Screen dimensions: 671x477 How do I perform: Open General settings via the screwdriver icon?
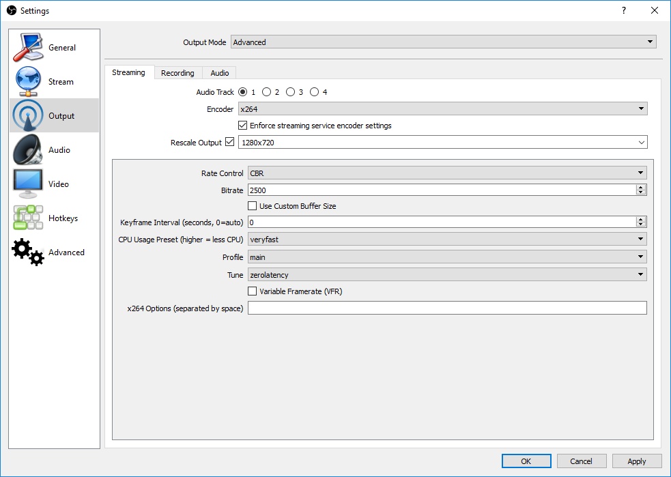coord(28,47)
